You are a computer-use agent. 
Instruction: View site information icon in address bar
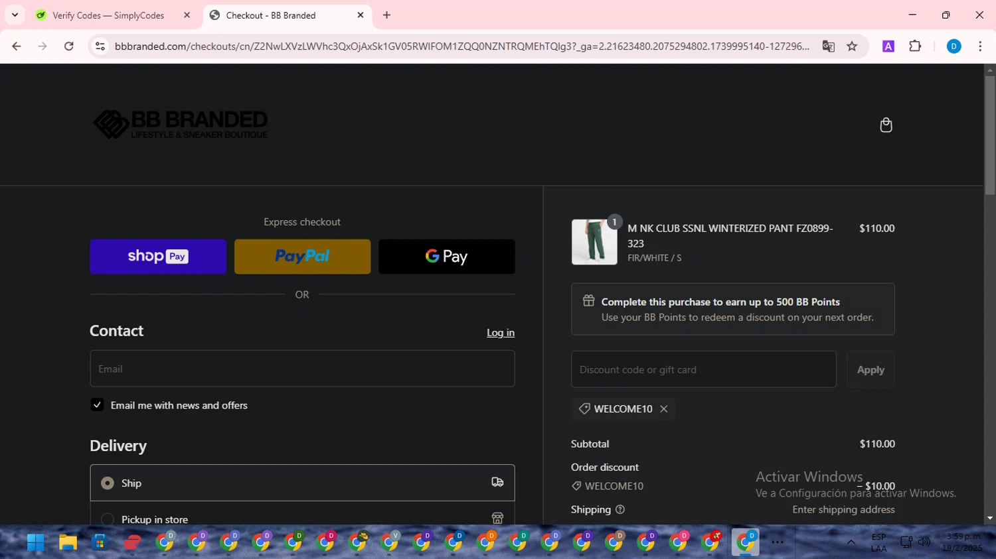[x=100, y=46]
